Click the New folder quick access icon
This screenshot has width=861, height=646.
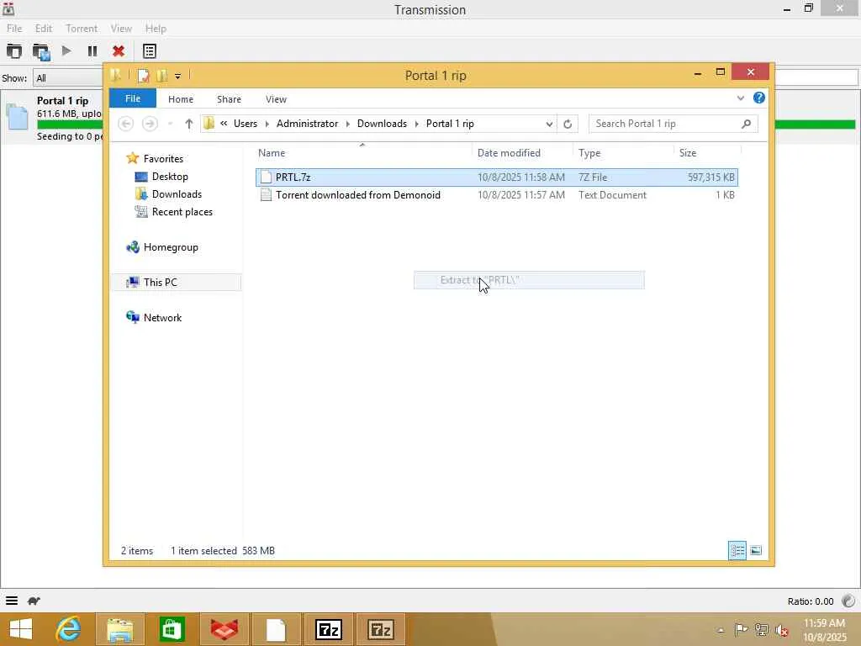tap(162, 75)
